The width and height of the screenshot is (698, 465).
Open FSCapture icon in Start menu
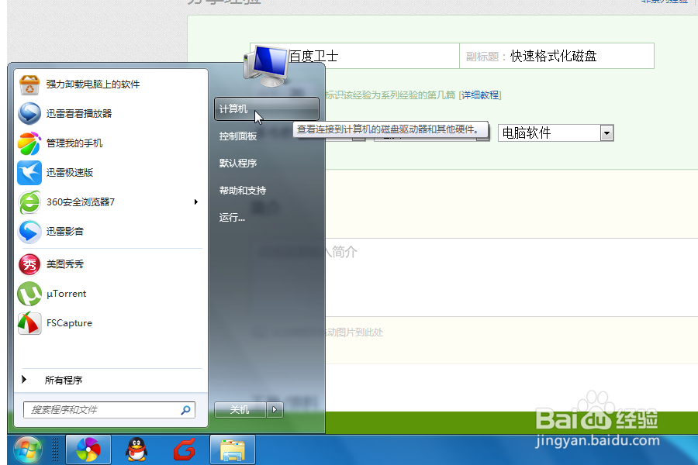coord(29,323)
